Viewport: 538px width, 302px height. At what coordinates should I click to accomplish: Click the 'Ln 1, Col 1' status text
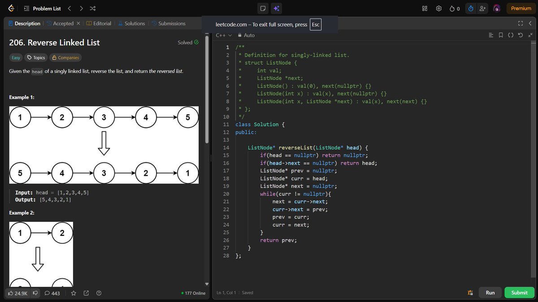click(x=226, y=293)
